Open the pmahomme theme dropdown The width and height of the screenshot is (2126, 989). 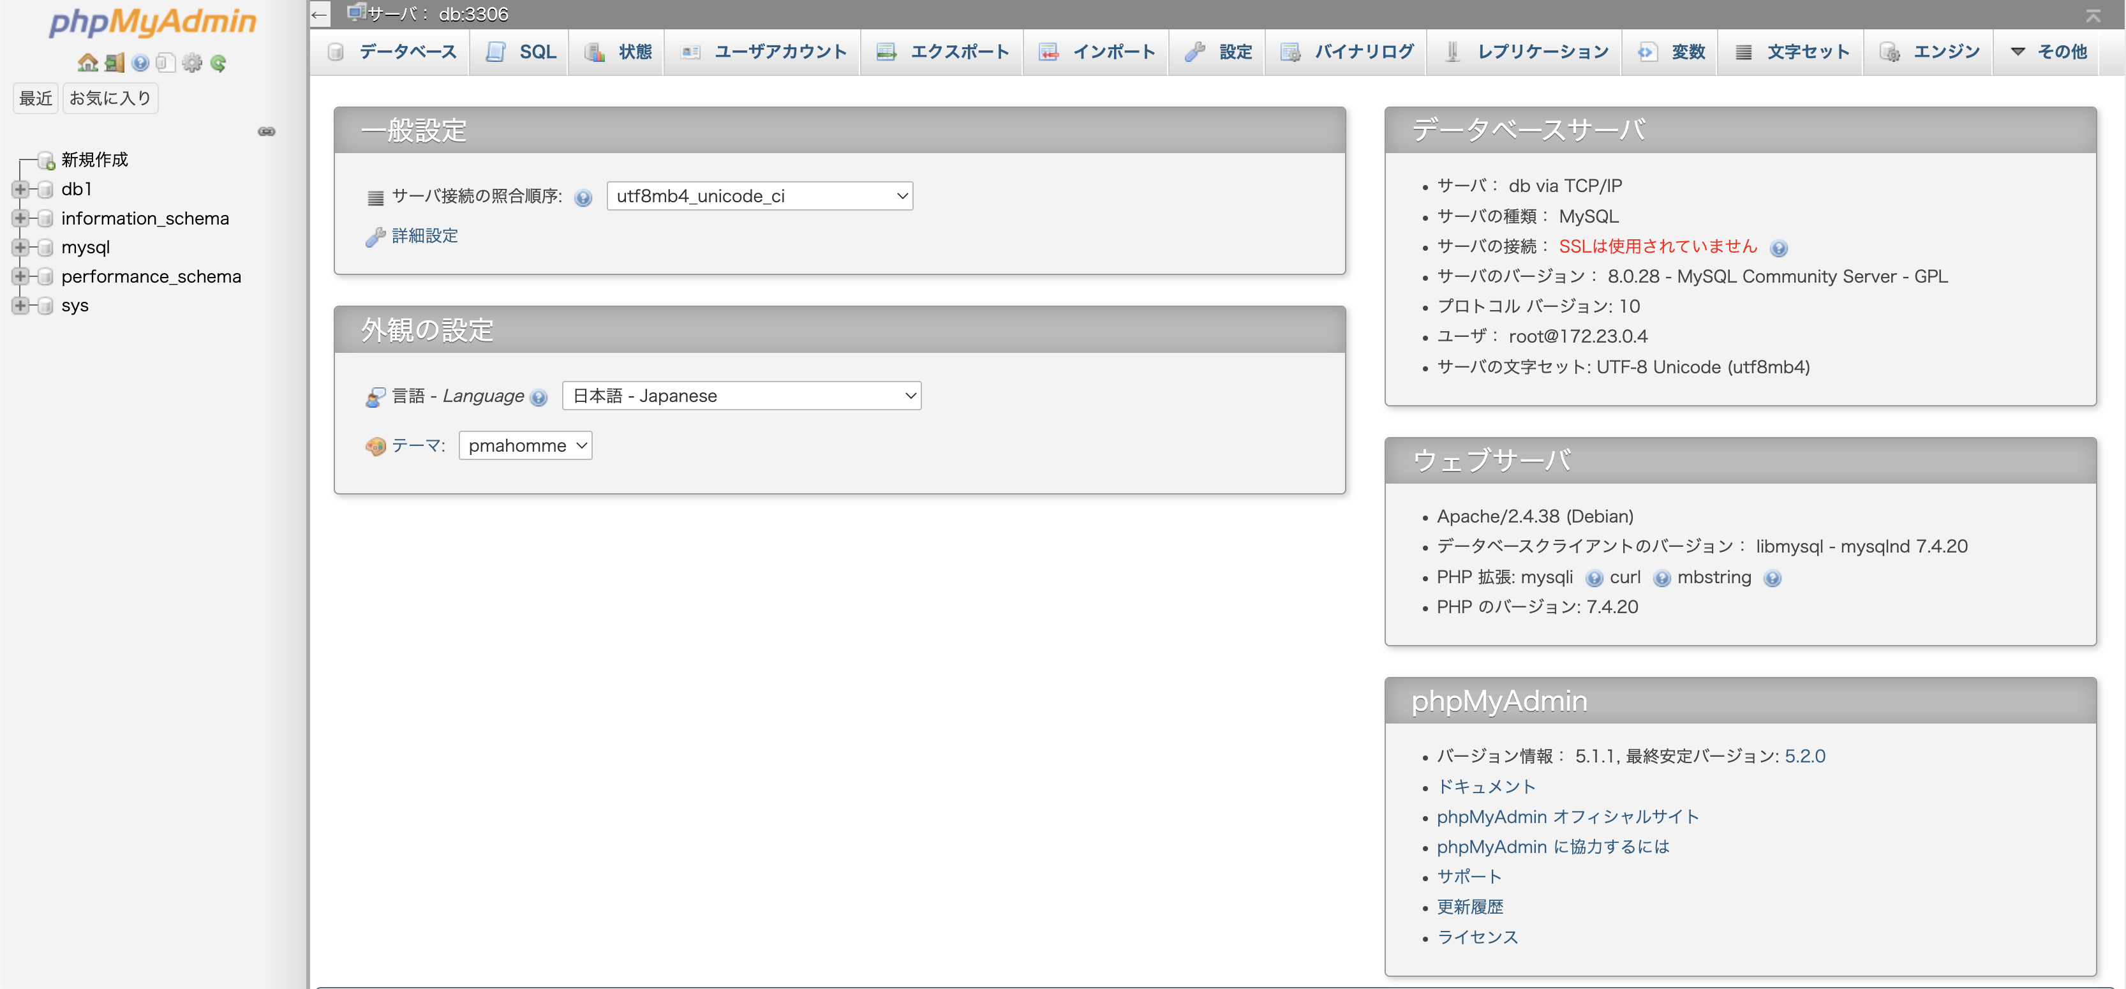[x=525, y=446]
